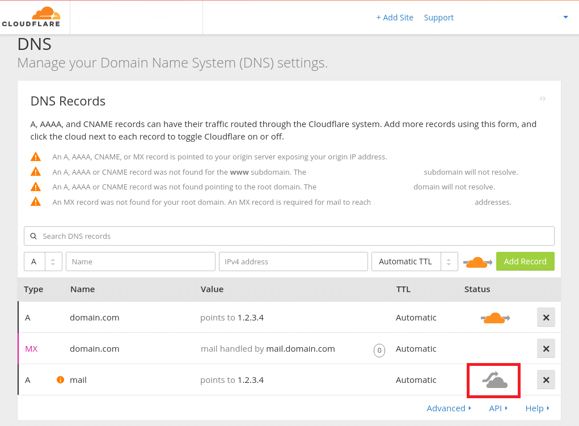
Task: Open the Add Site link
Action: click(394, 18)
